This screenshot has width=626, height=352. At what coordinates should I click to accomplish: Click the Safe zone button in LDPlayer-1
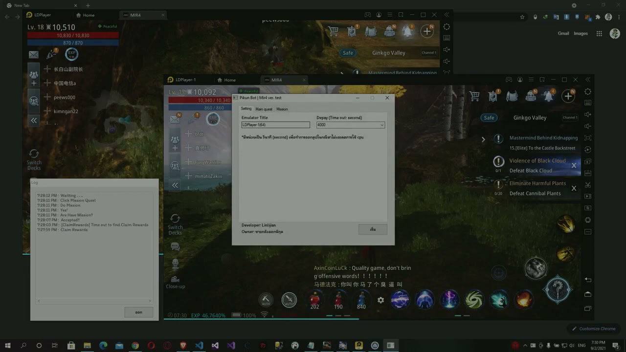[x=489, y=118]
